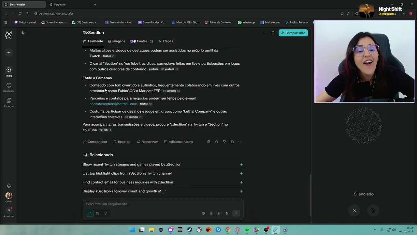Screen dimensions: 417x235
Task: Click the webcam overlay thumbnail
Action: click(x=365, y=62)
